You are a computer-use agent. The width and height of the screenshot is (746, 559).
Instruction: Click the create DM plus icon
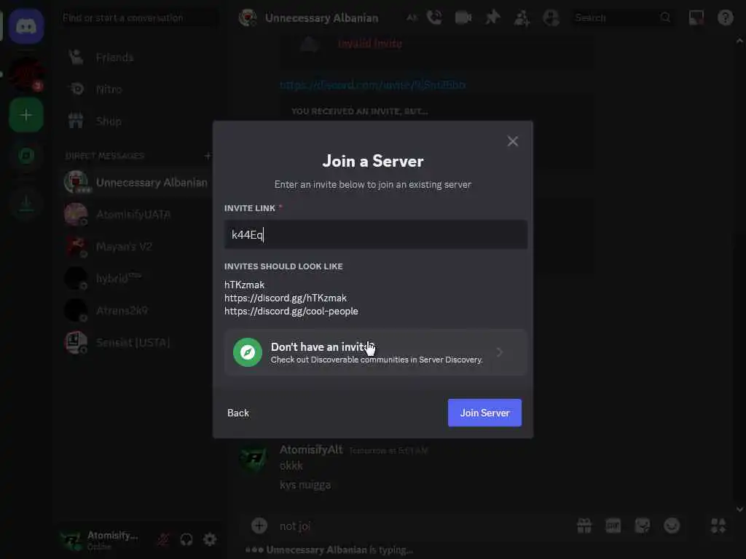pos(208,156)
